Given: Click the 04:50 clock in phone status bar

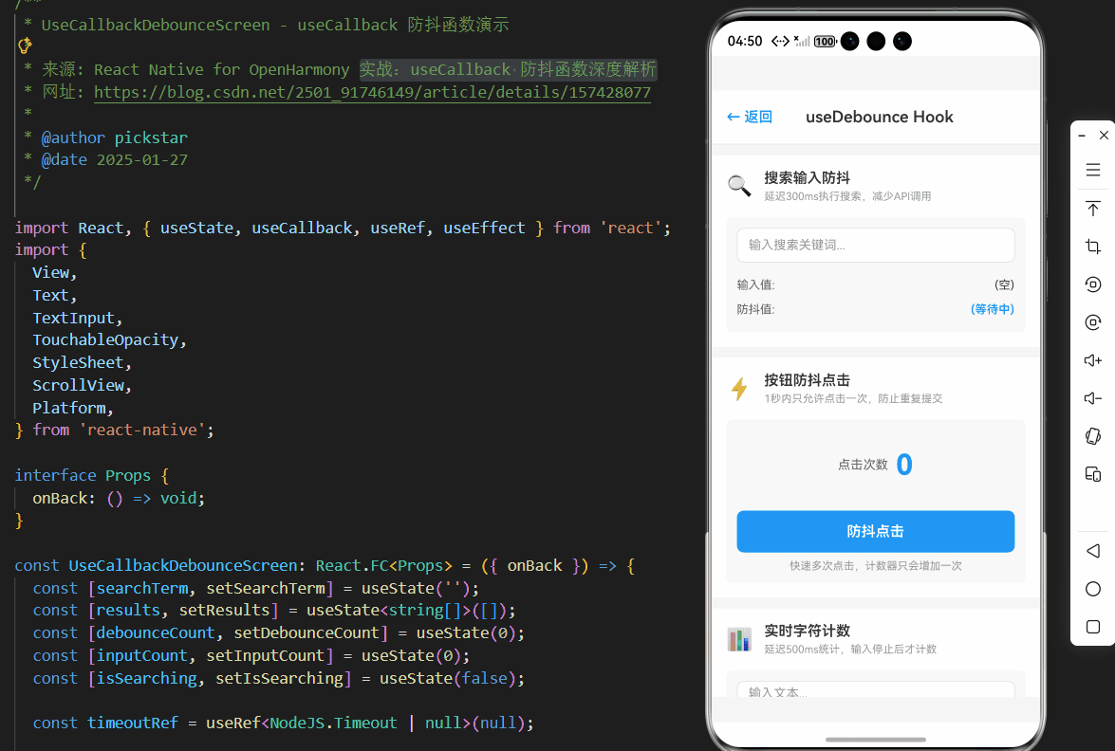Looking at the screenshot, I should click(x=745, y=41).
